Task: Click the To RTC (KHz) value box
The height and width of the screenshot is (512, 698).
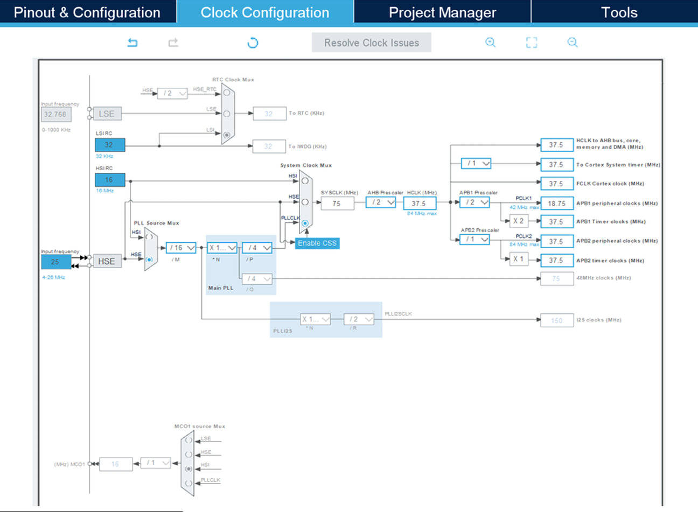Action: [269, 114]
